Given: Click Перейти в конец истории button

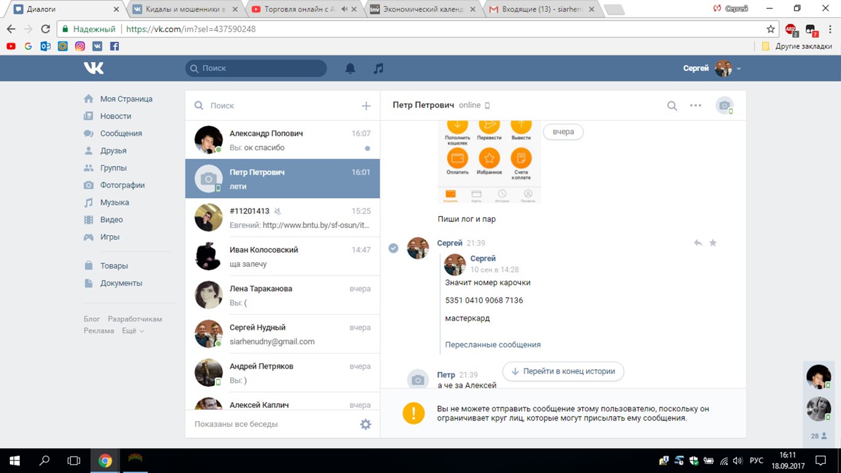Looking at the screenshot, I should click(x=563, y=371).
